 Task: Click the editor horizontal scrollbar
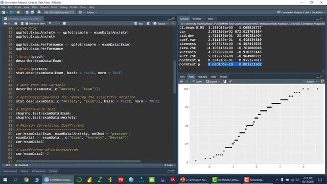tap(78, 162)
